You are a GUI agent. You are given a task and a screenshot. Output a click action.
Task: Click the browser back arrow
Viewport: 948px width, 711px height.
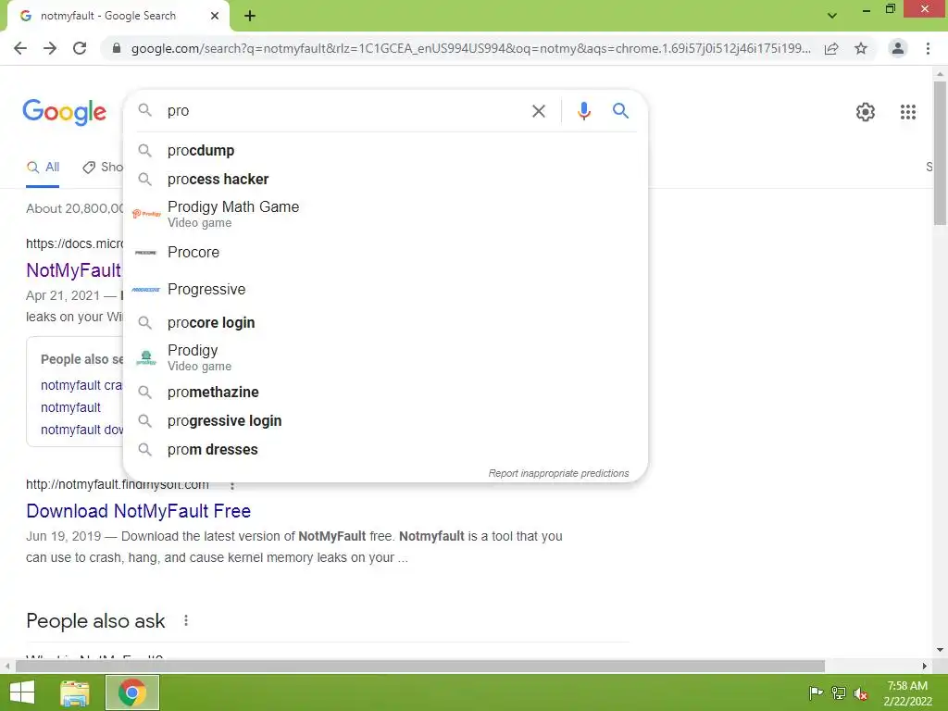point(20,48)
